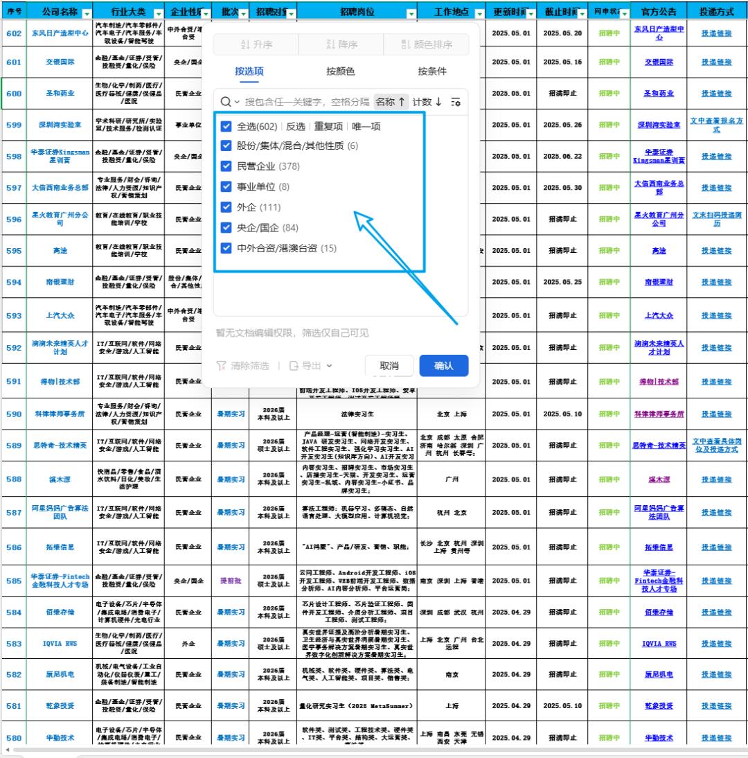The image size is (748, 758).
Task: Sort descending with the 降序 button
Action: 341,44
